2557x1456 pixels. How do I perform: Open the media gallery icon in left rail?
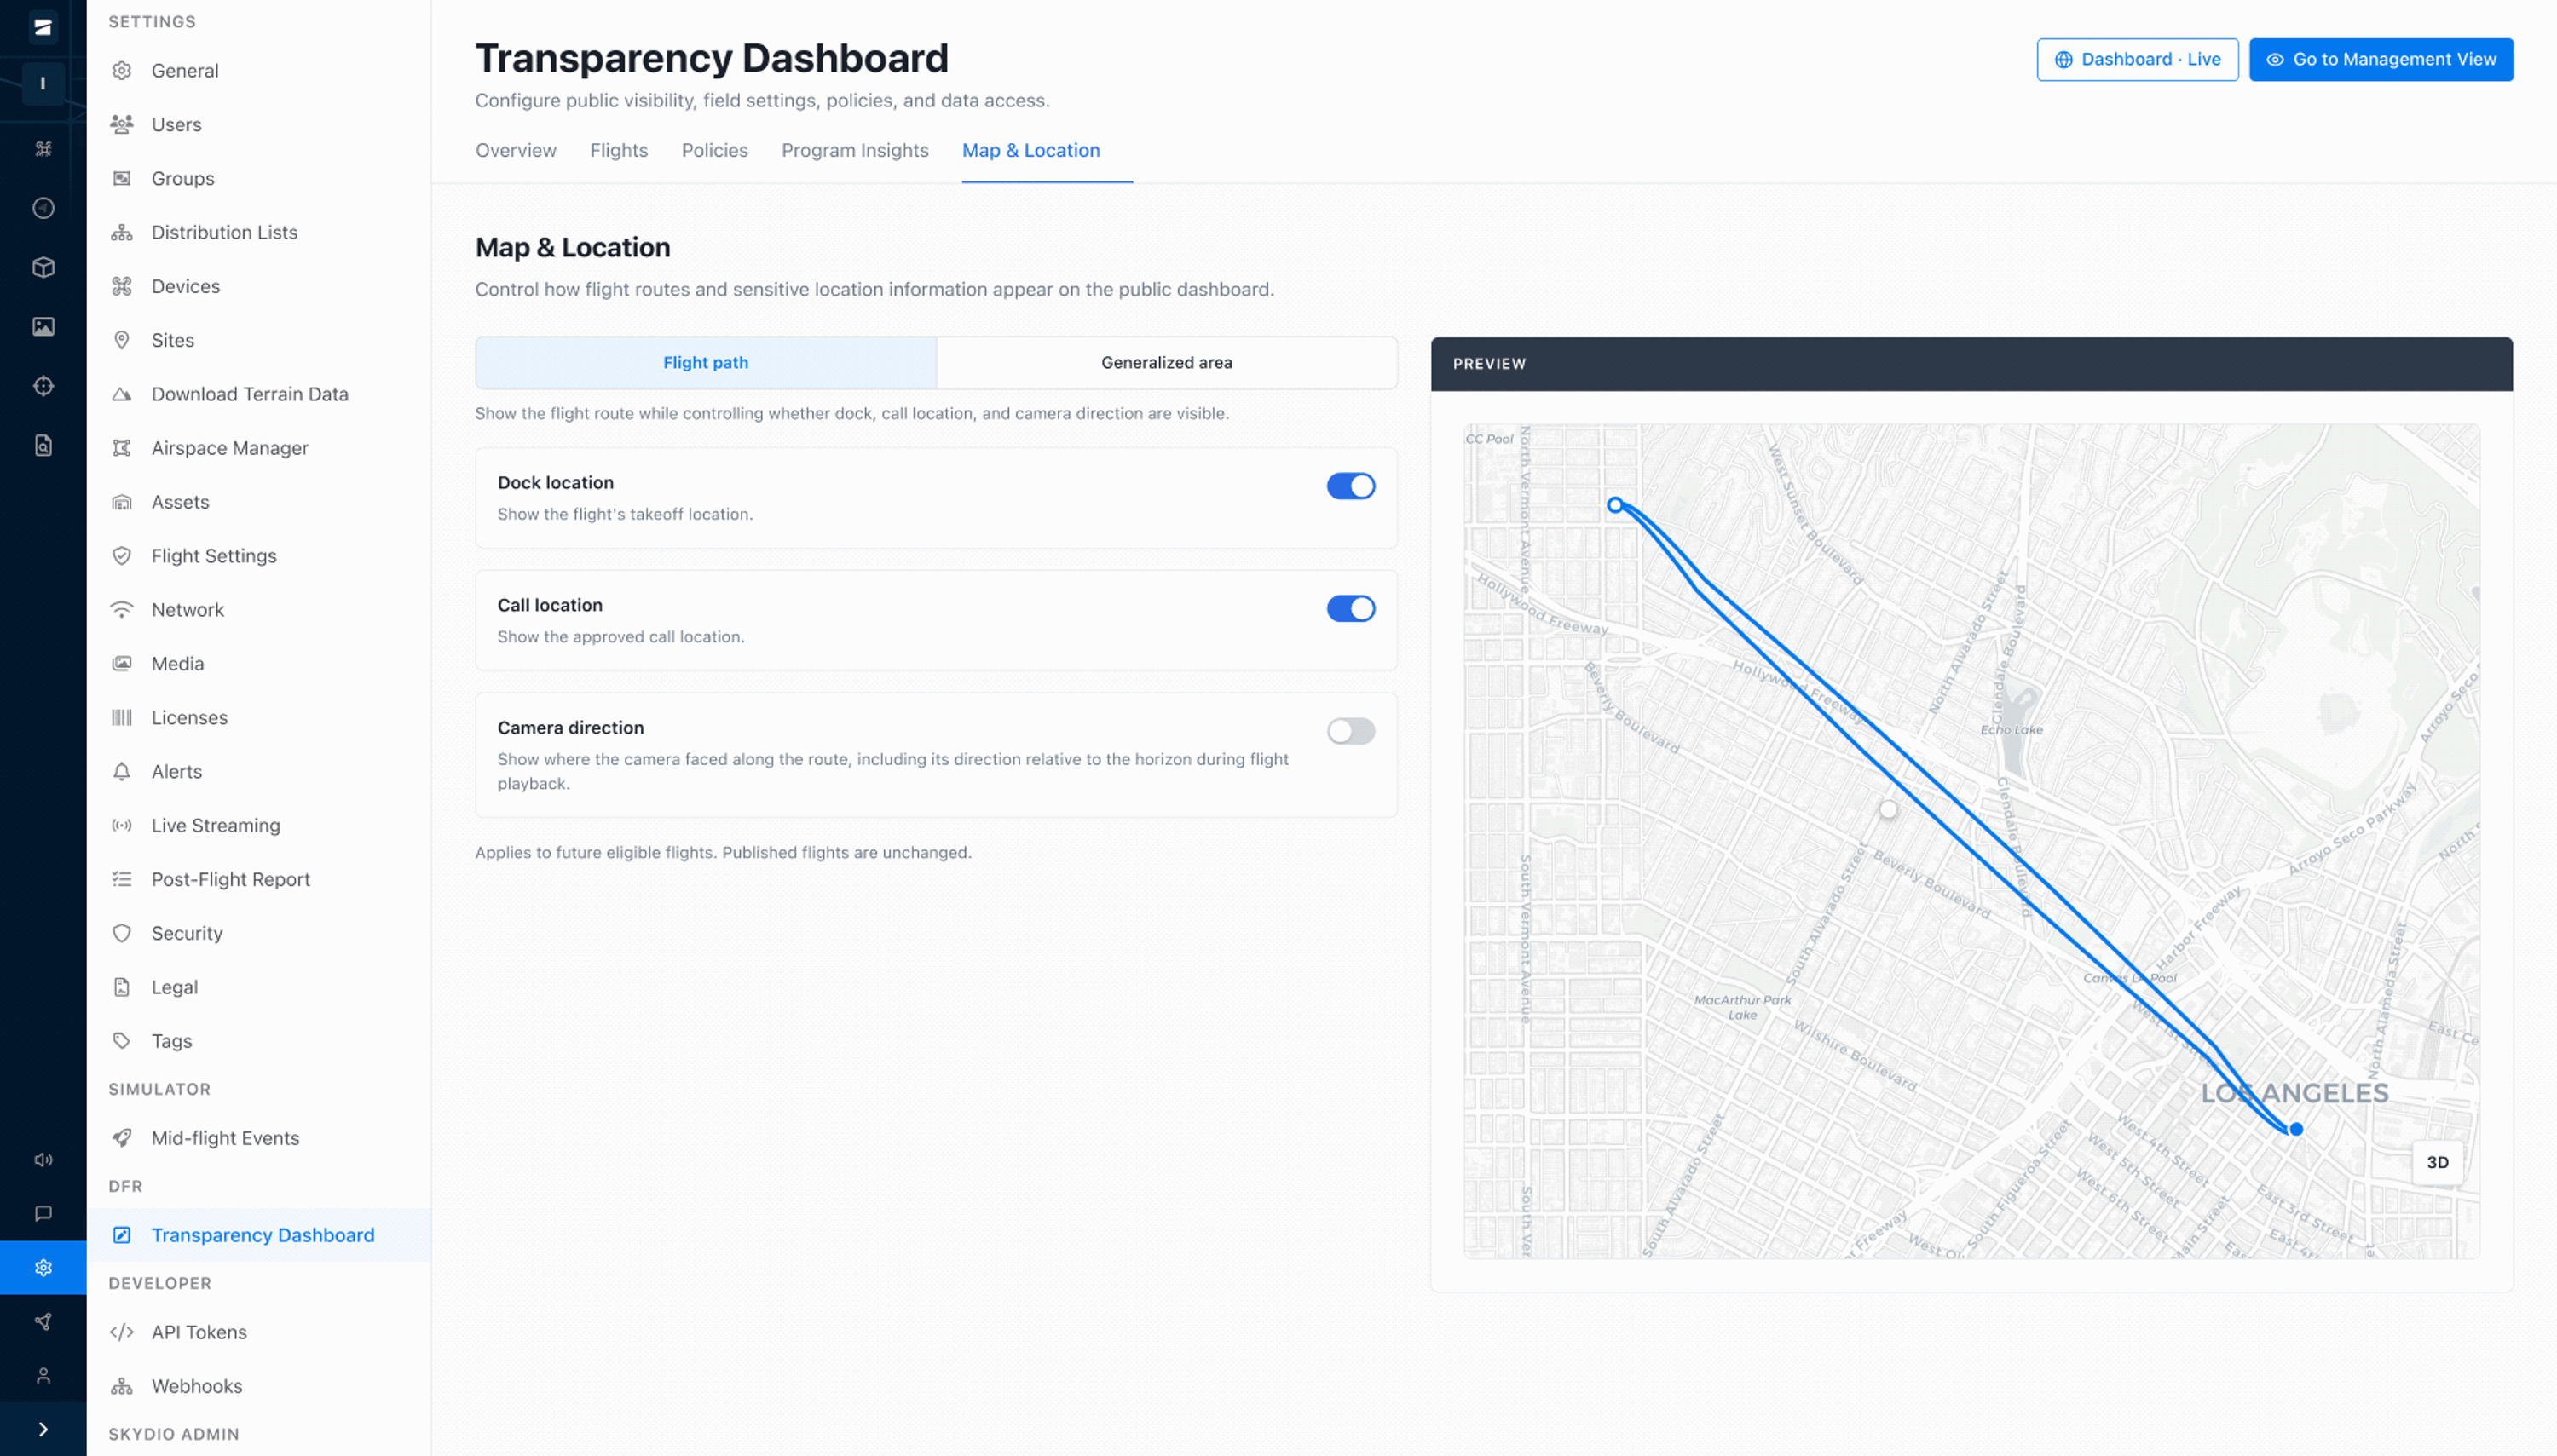point(43,327)
